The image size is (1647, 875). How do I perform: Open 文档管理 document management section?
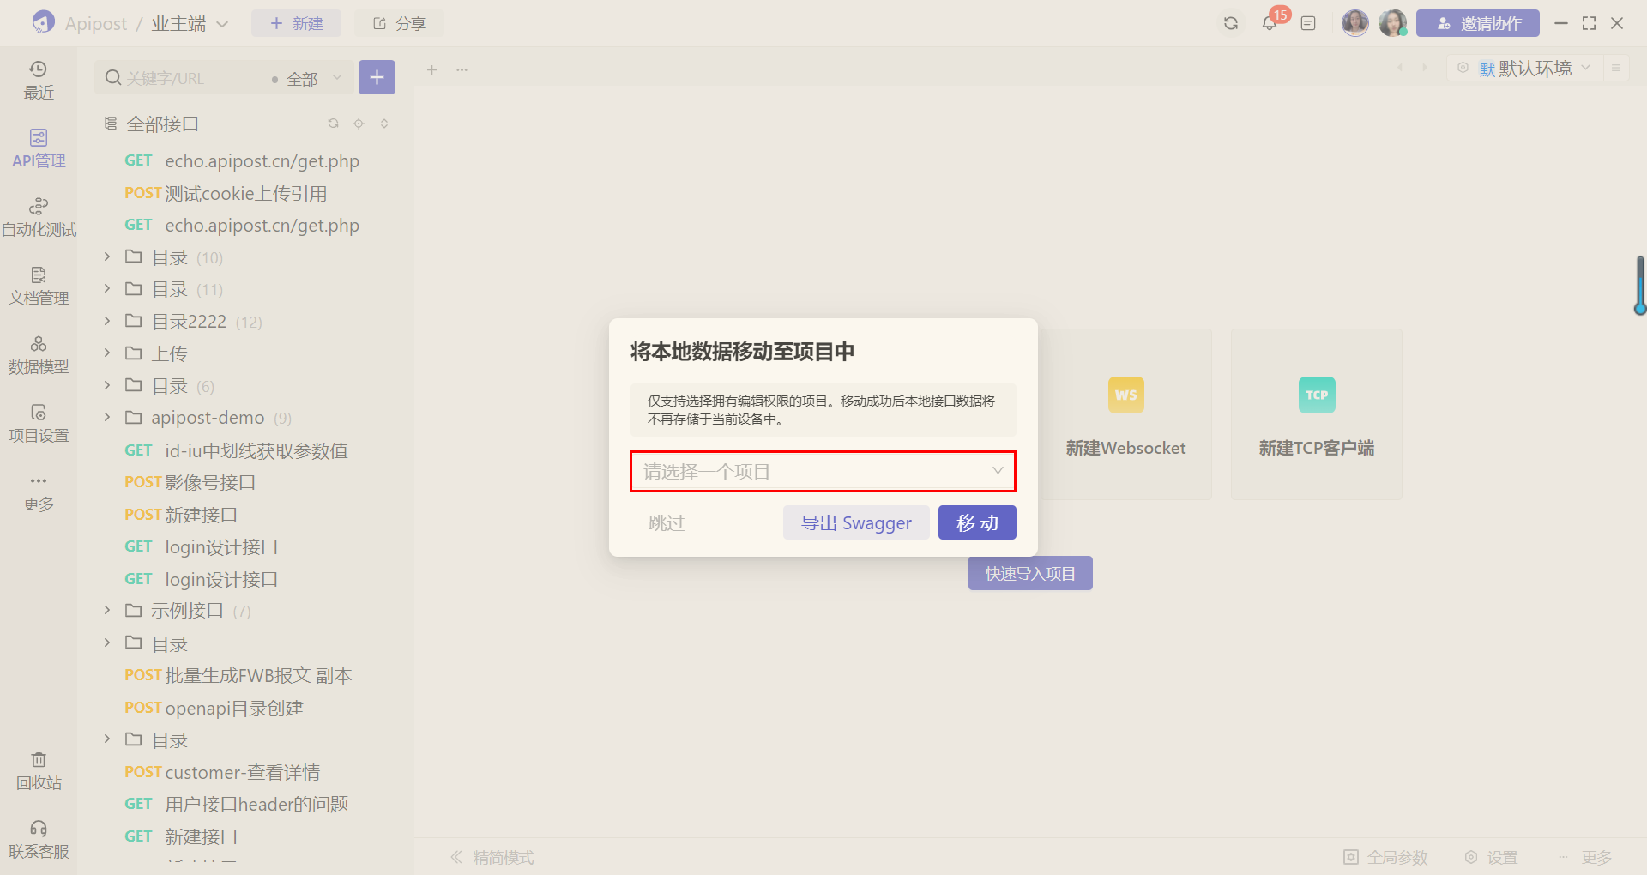(39, 286)
